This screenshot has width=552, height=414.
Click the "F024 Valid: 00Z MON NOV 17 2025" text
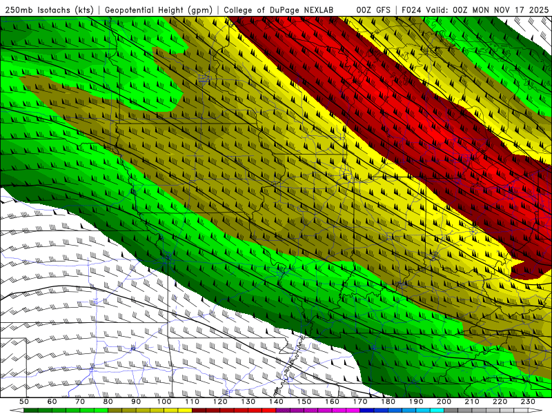(475, 10)
